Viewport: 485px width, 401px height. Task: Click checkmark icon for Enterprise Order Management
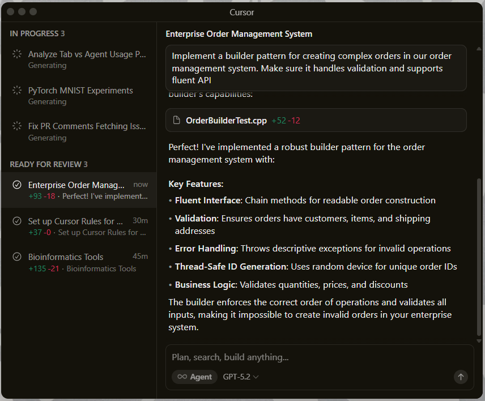pos(17,185)
